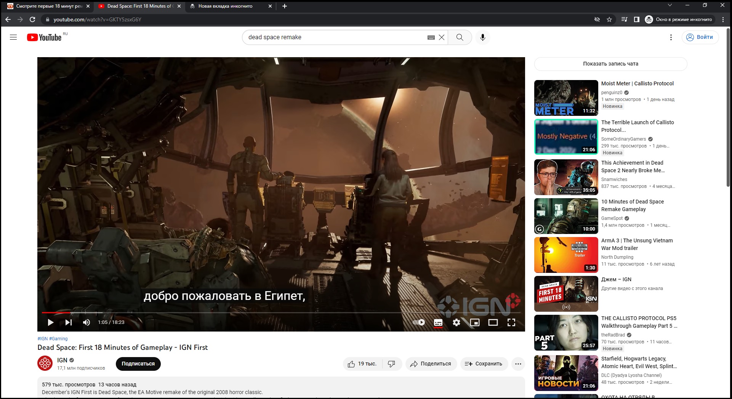Viewport: 732px width, 399px height.
Task: Open third-party cookies blocked eye icon
Action: click(x=597, y=19)
